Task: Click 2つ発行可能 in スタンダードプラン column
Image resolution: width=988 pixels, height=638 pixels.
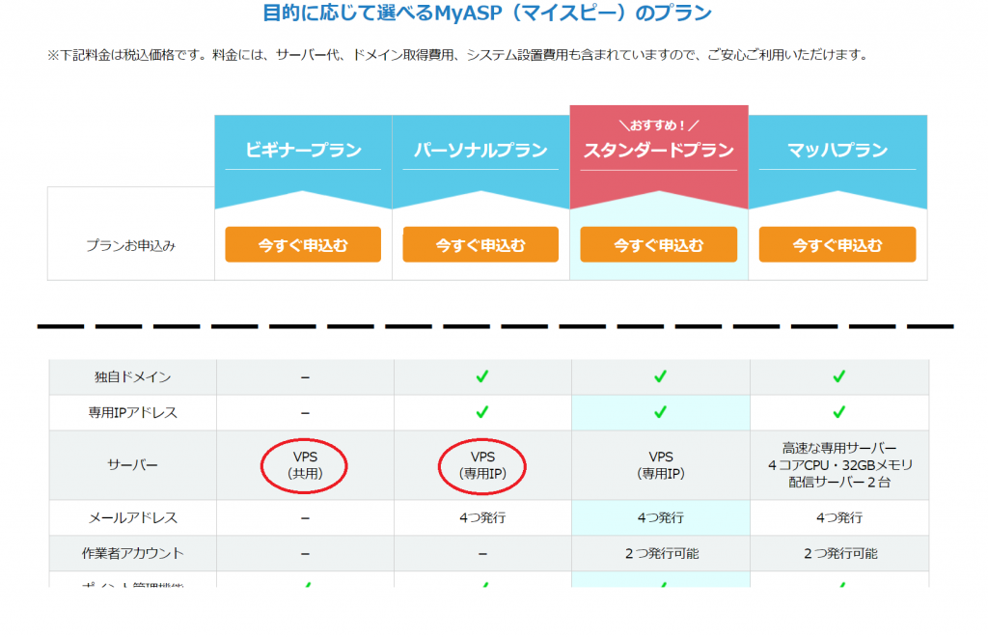Action: [x=662, y=553]
